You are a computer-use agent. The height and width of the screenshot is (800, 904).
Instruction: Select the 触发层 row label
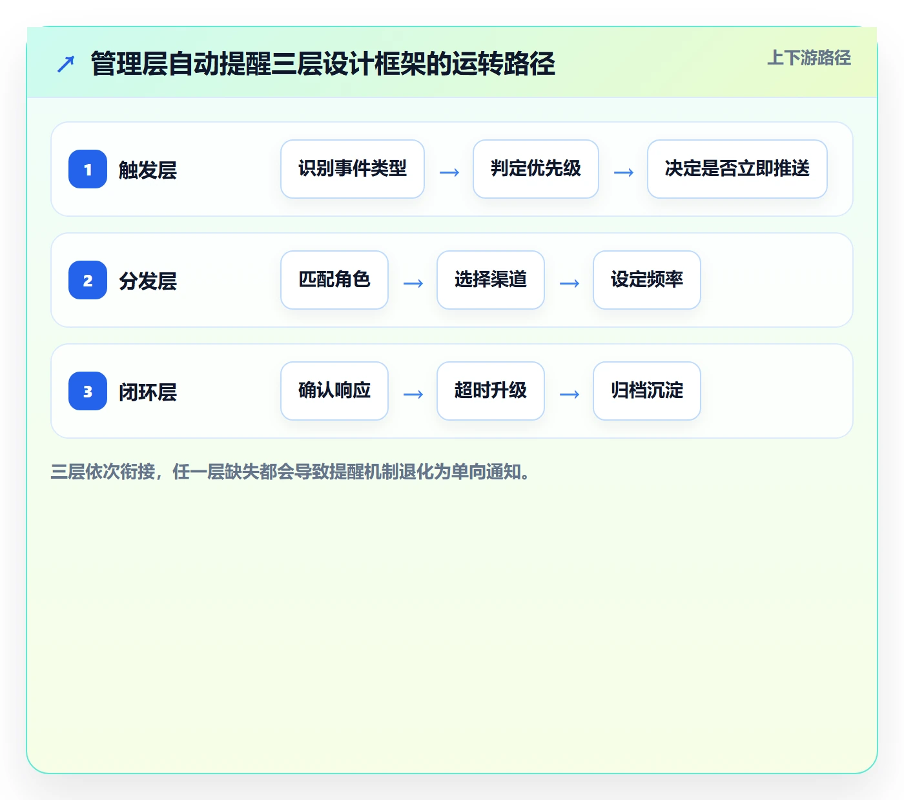(x=148, y=170)
